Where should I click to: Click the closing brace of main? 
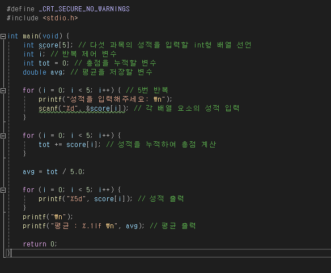pos(9,253)
